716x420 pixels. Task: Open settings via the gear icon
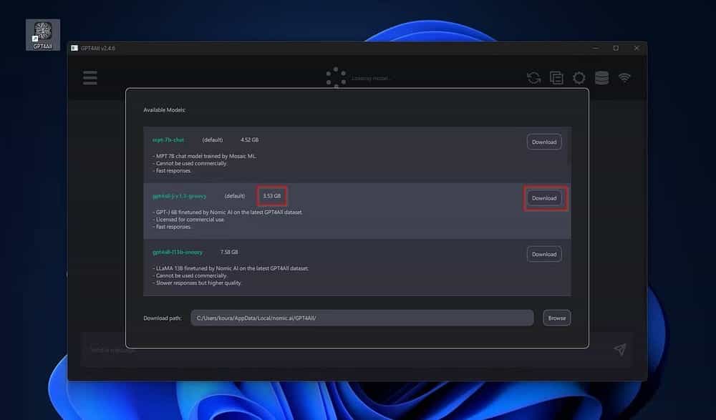coord(579,78)
